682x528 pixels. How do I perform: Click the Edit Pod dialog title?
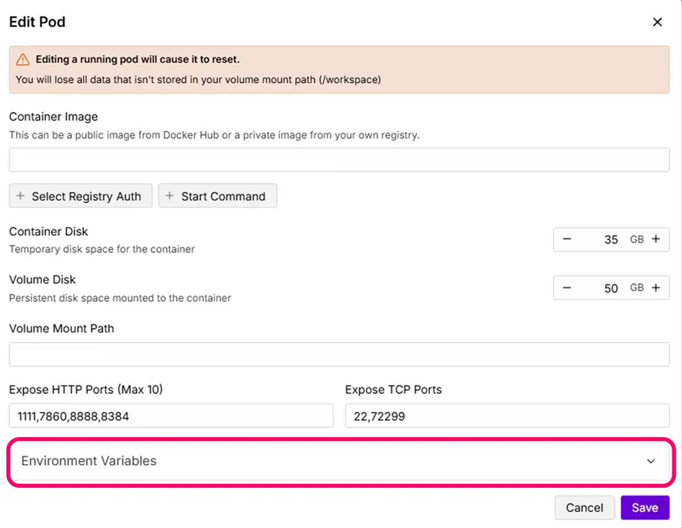[38, 22]
